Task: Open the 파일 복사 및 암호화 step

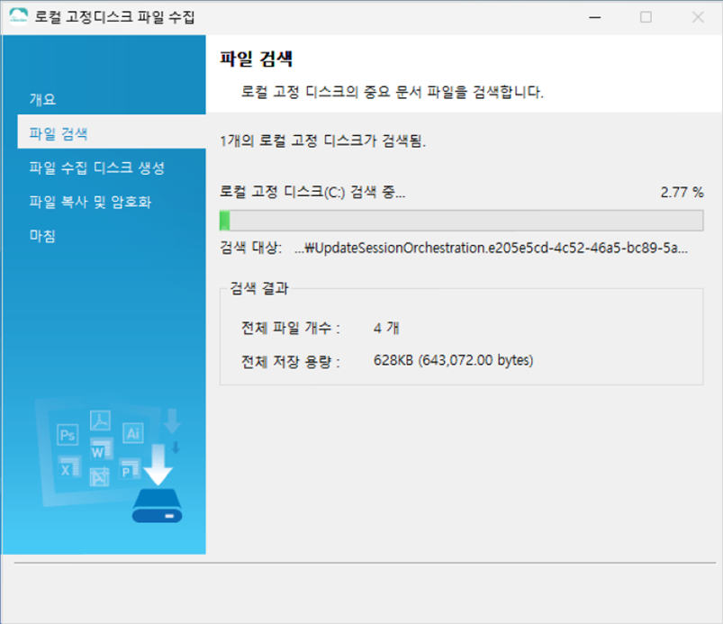Action: click(90, 202)
